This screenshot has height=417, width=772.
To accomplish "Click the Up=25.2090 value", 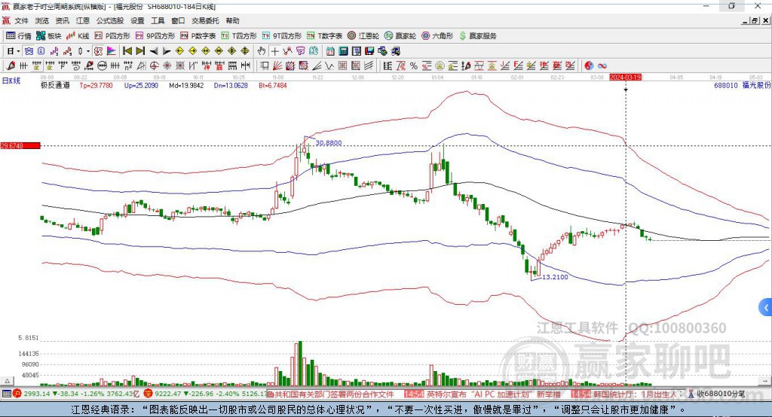I will 141,85.
